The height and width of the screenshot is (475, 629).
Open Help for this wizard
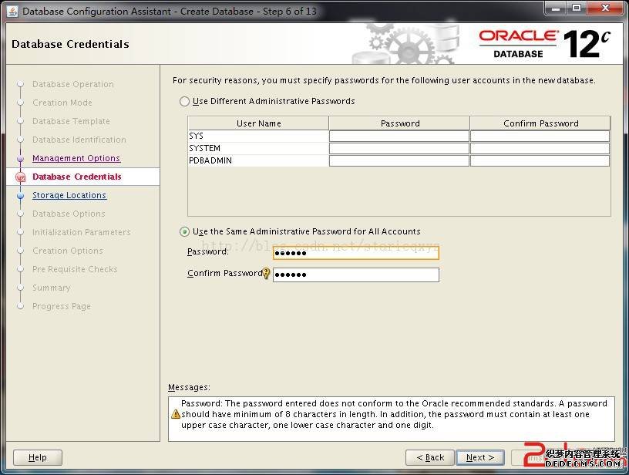(x=37, y=457)
